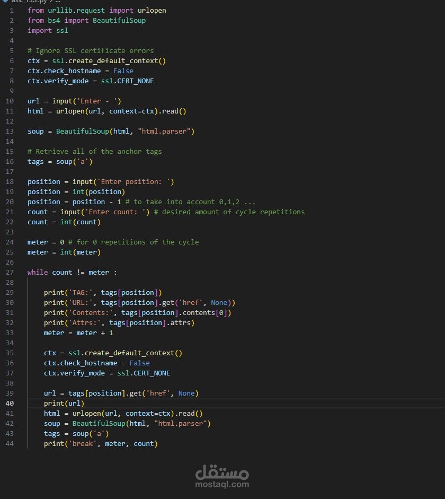Click 'ctx.verify_mode = ssl.CERT_NONE' on line 37
Image resolution: width=445 pixels, height=499 pixels.
click(107, 373)
